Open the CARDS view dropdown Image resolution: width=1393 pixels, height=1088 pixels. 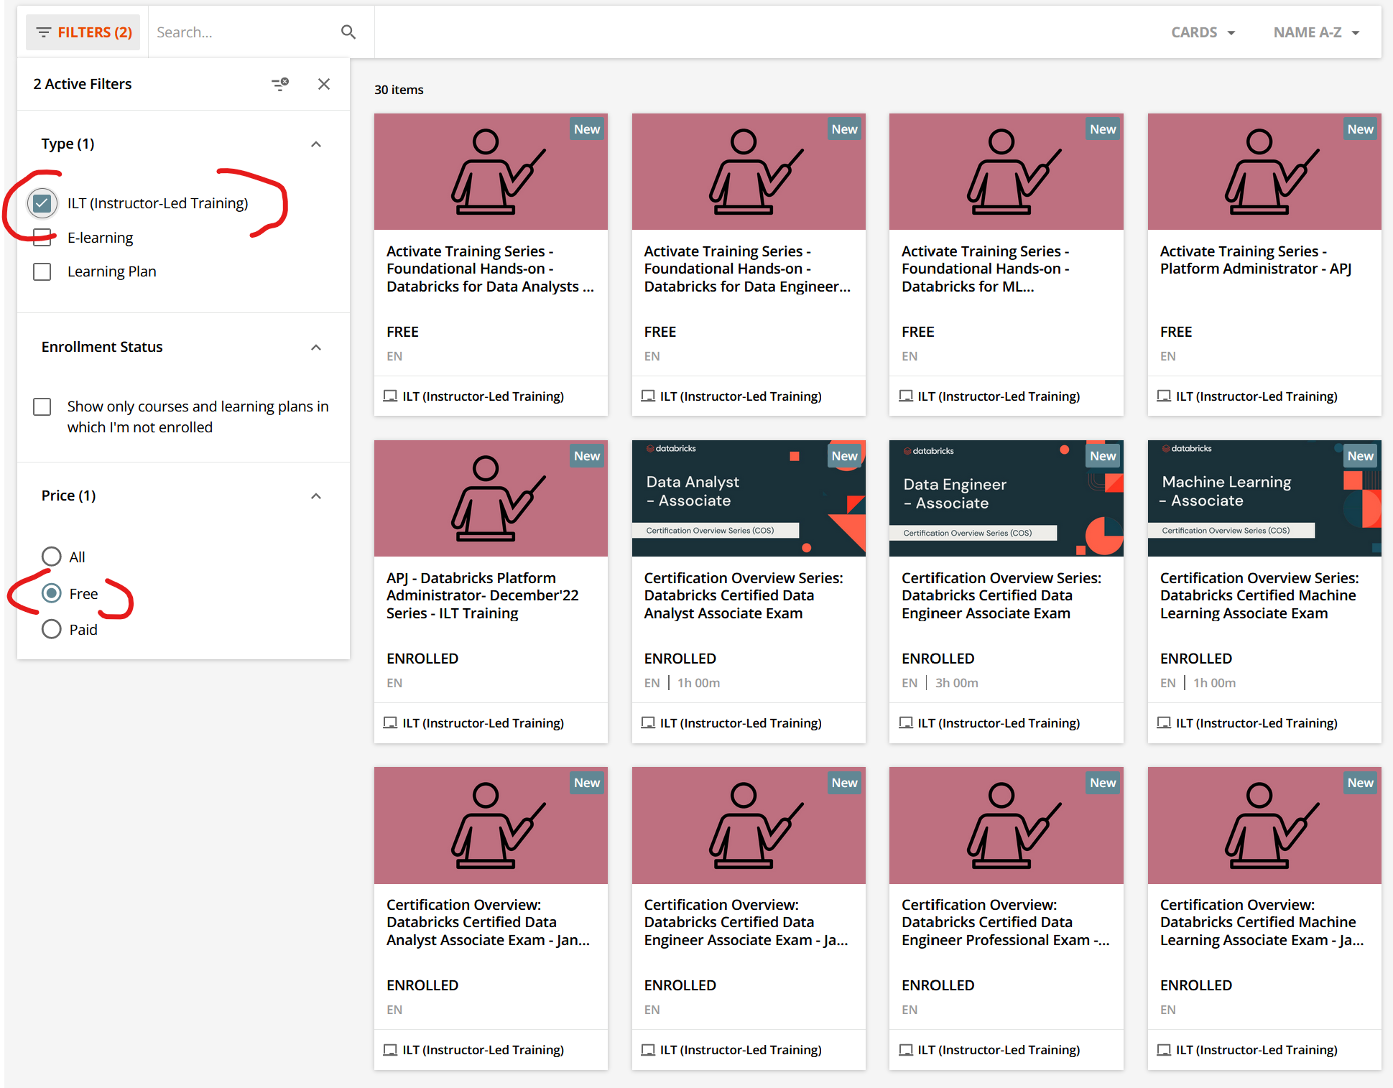(1203, 32)
